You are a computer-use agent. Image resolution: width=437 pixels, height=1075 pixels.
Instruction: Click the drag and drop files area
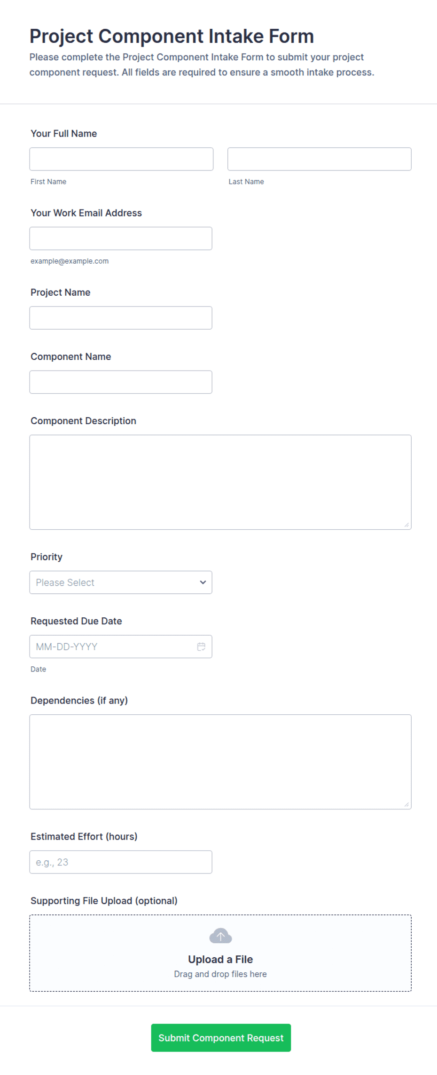(x=220, y=953)
